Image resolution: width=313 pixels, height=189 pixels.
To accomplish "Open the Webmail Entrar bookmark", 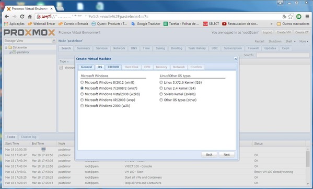I will [41, 23].
